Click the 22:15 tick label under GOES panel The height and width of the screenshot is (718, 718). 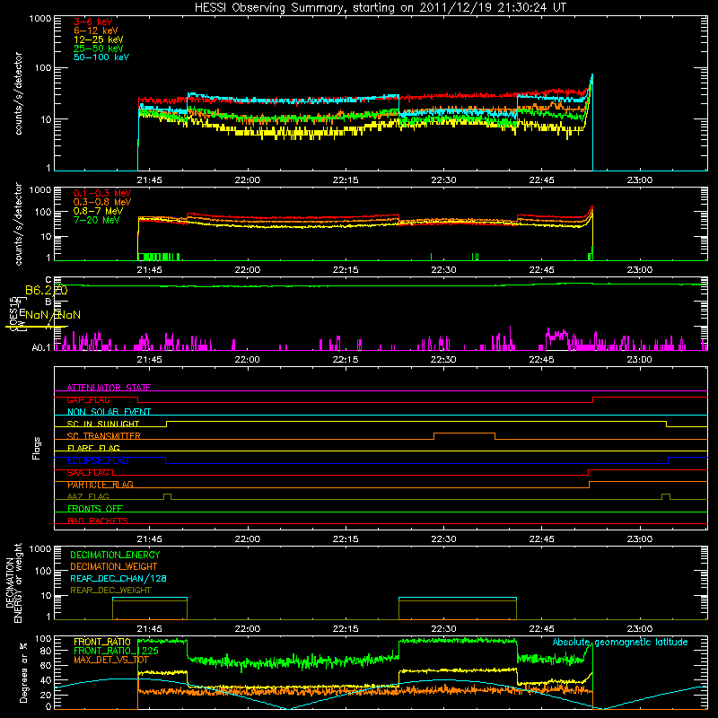[346, 359]
